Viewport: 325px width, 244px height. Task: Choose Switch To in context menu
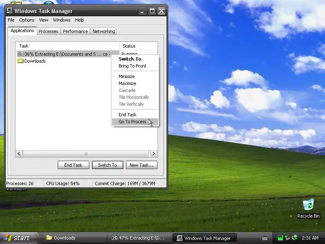(x=135, y=59)
